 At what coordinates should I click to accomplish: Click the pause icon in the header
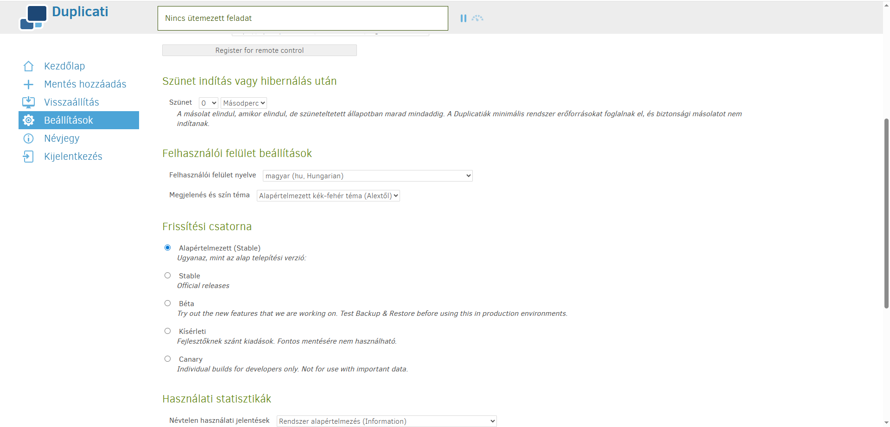(463, 18)
